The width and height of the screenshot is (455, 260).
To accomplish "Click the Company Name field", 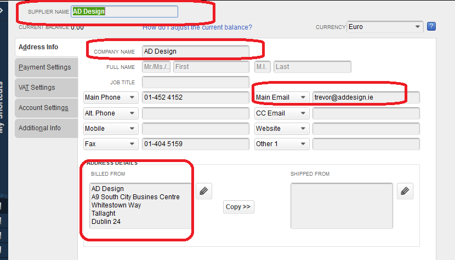I will point(196,51).
